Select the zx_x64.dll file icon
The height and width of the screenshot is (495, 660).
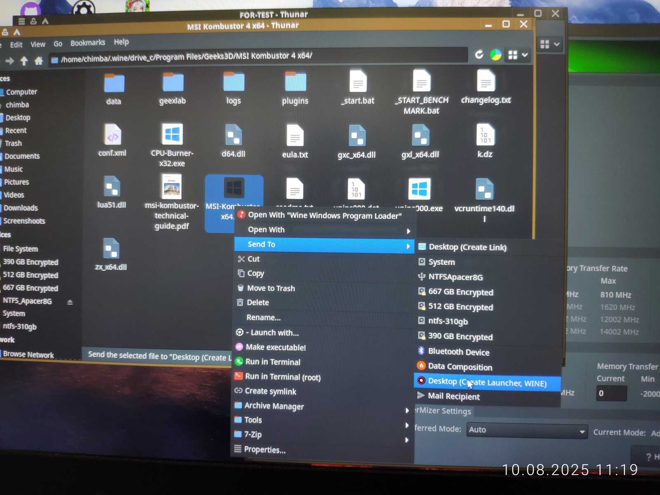111,249
